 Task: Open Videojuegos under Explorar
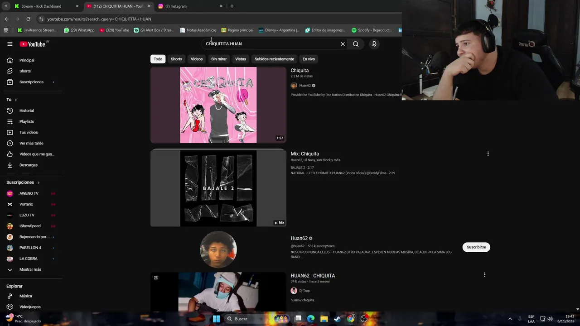click(31, 307)
